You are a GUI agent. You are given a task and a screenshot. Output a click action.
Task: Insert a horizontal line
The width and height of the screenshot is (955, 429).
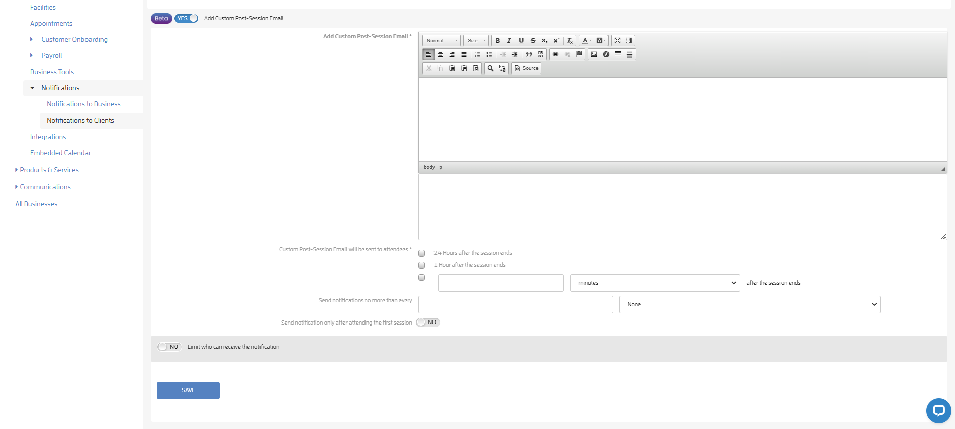click(x=629, y=54)
